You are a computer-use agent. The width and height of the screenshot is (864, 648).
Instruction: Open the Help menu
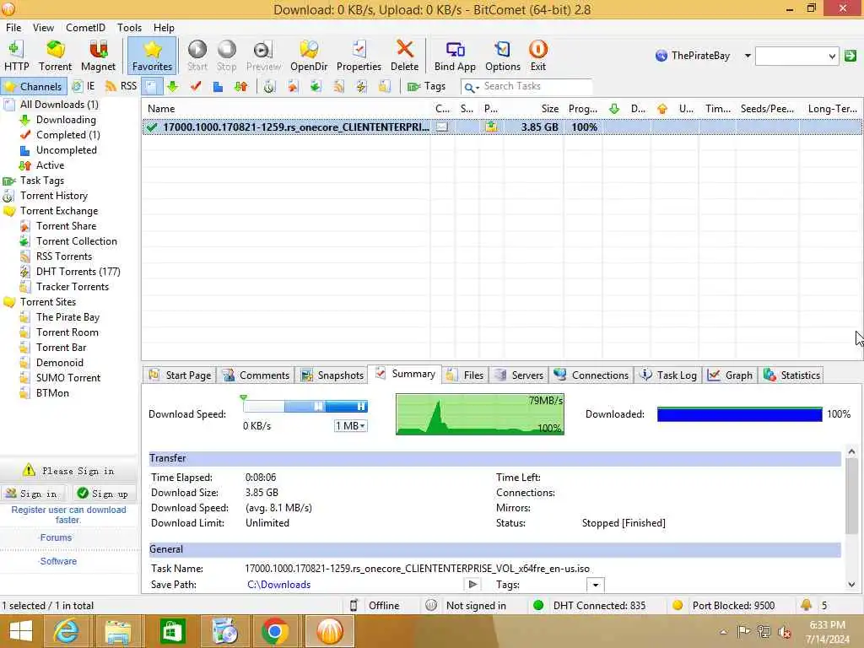pos(164,28)
